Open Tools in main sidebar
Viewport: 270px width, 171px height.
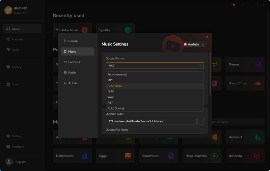(22, 84)
